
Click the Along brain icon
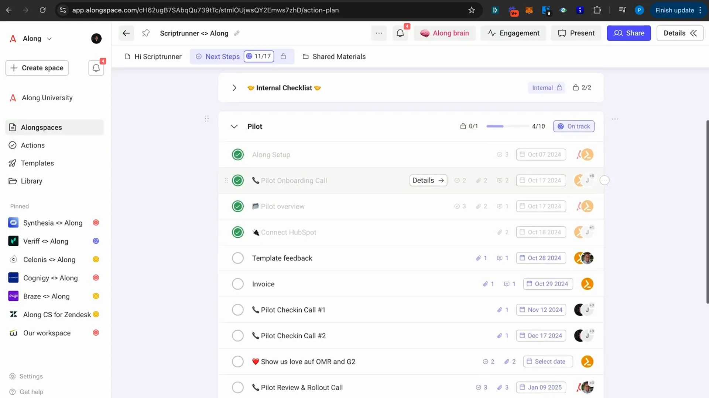(425, 32)
